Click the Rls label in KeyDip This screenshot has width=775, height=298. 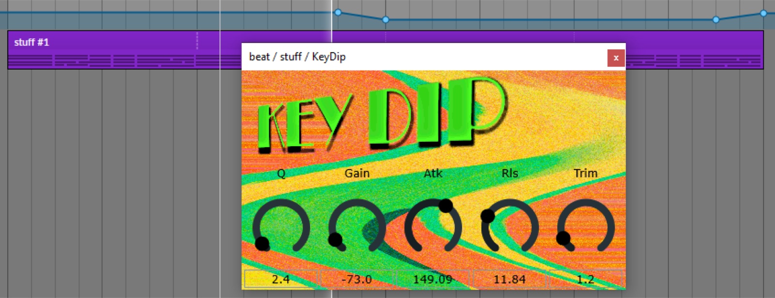coord(510,173)
